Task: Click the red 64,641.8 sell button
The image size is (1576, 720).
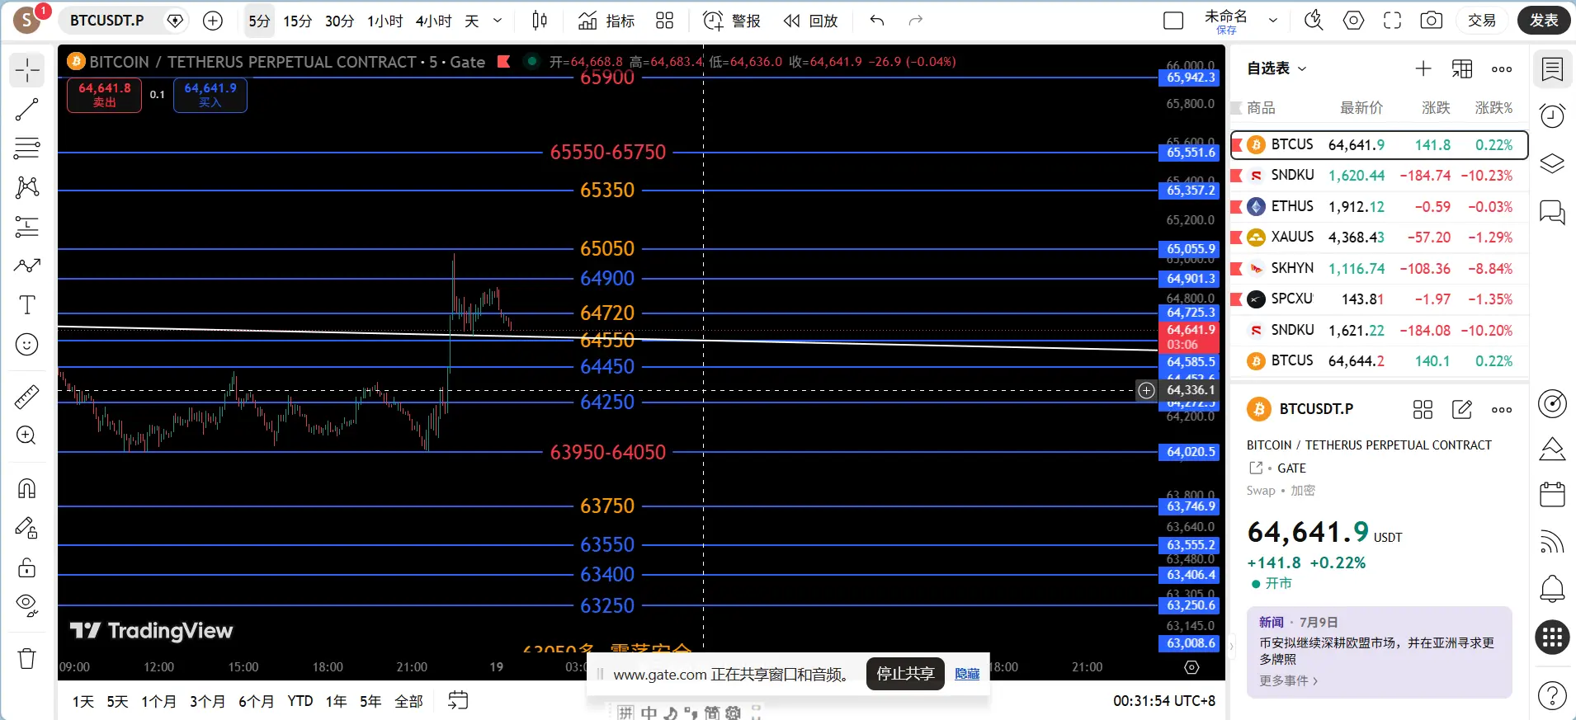Action: tap(104, 95)
